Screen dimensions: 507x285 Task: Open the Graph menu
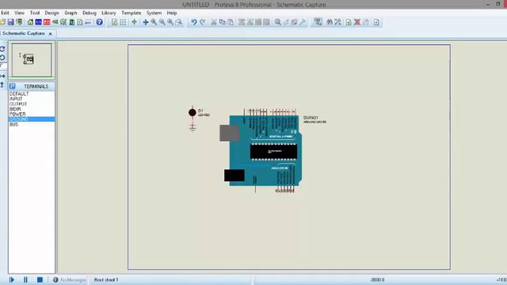pos(71,13)
